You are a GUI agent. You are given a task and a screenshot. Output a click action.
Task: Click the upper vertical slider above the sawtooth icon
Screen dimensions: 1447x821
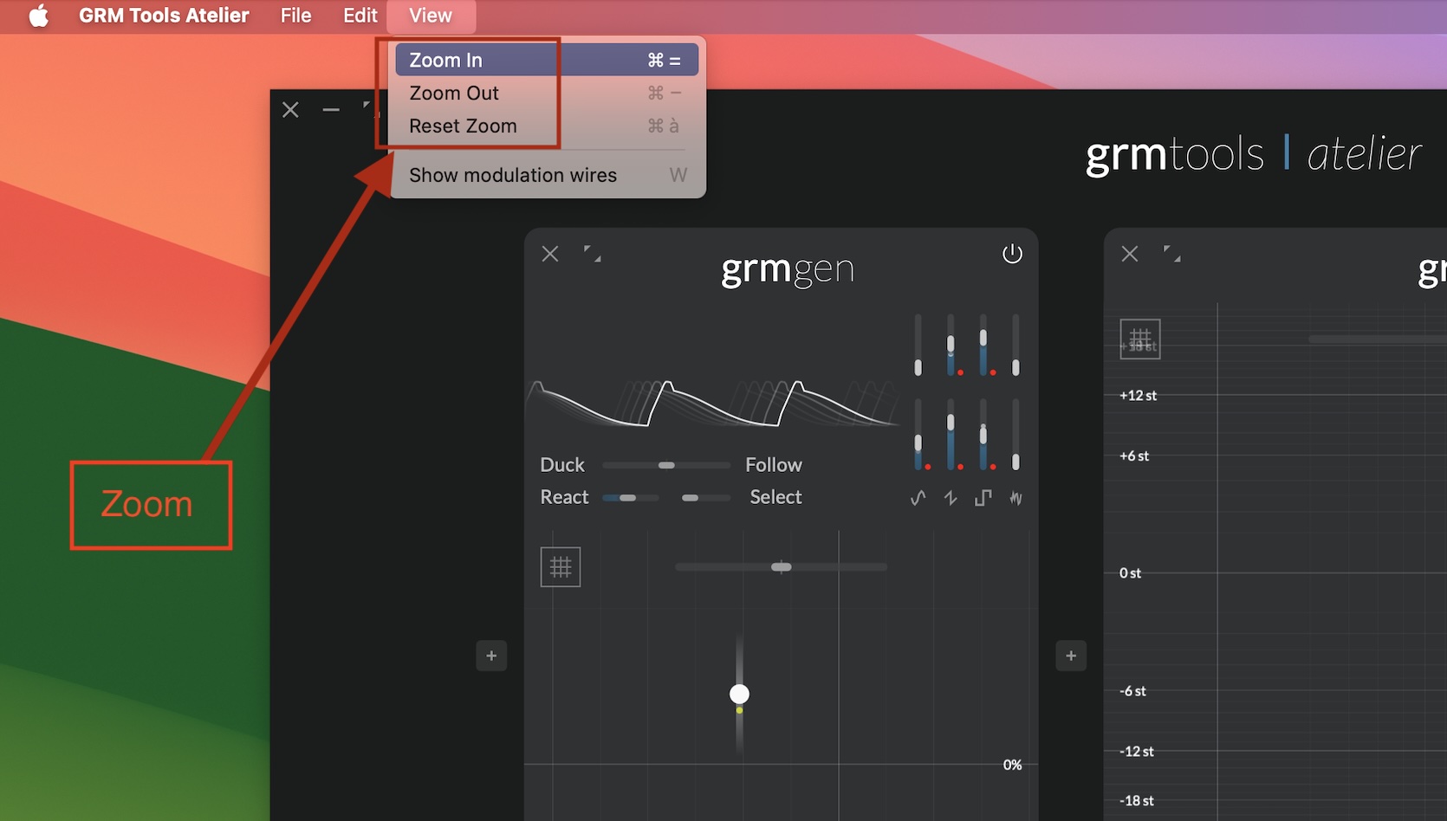coord(951,345)
